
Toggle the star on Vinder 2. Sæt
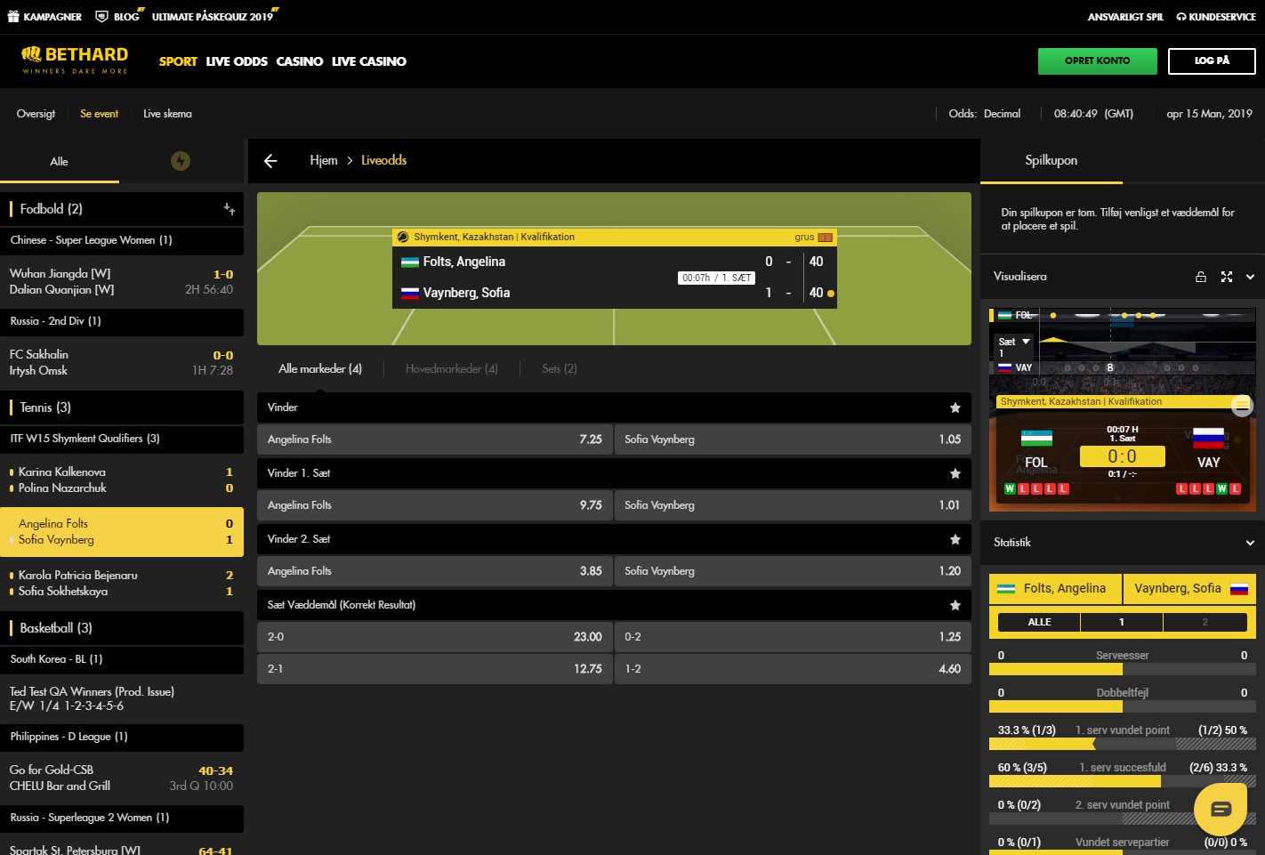(955, 538)
